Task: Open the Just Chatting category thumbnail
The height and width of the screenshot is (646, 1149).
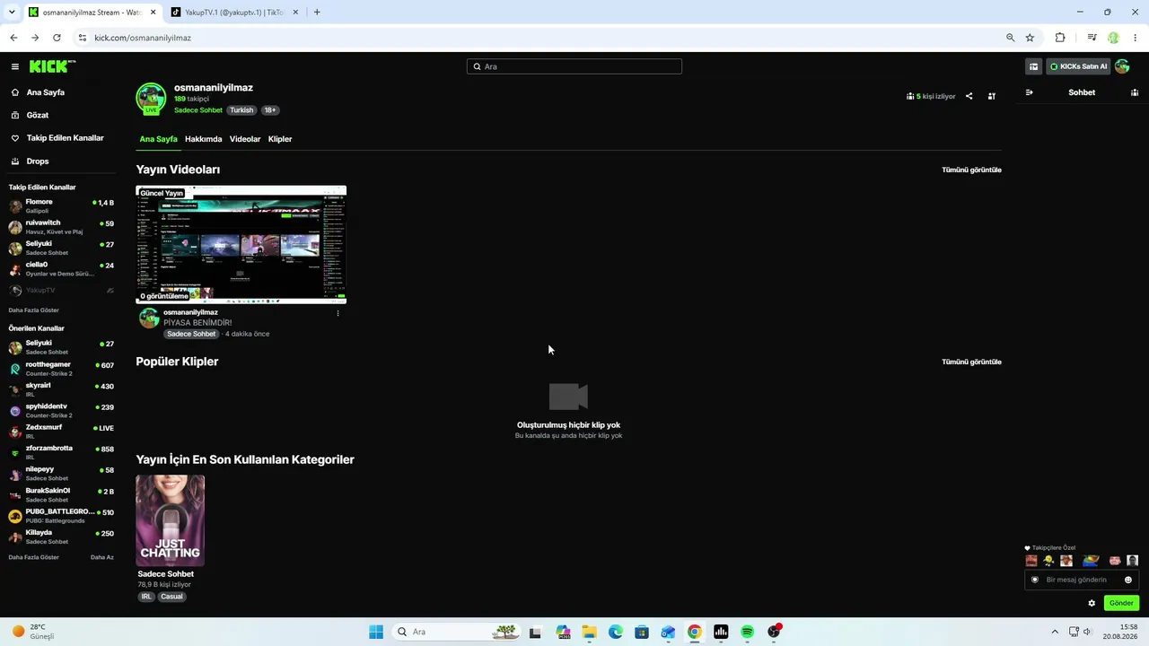Action: click(170, 520)
